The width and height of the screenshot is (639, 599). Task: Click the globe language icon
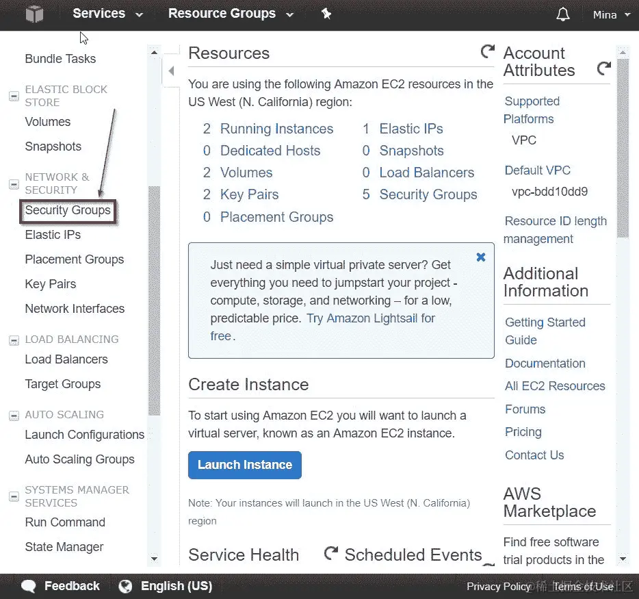[125, 586]
